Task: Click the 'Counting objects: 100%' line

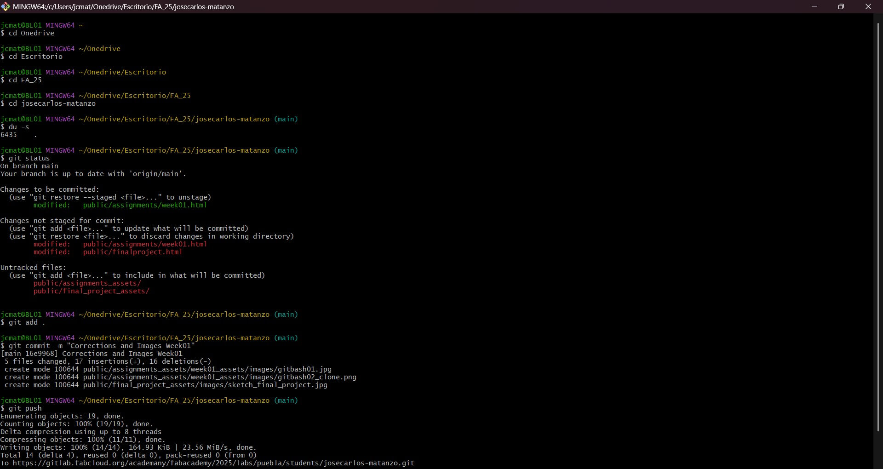Action: 77,424
